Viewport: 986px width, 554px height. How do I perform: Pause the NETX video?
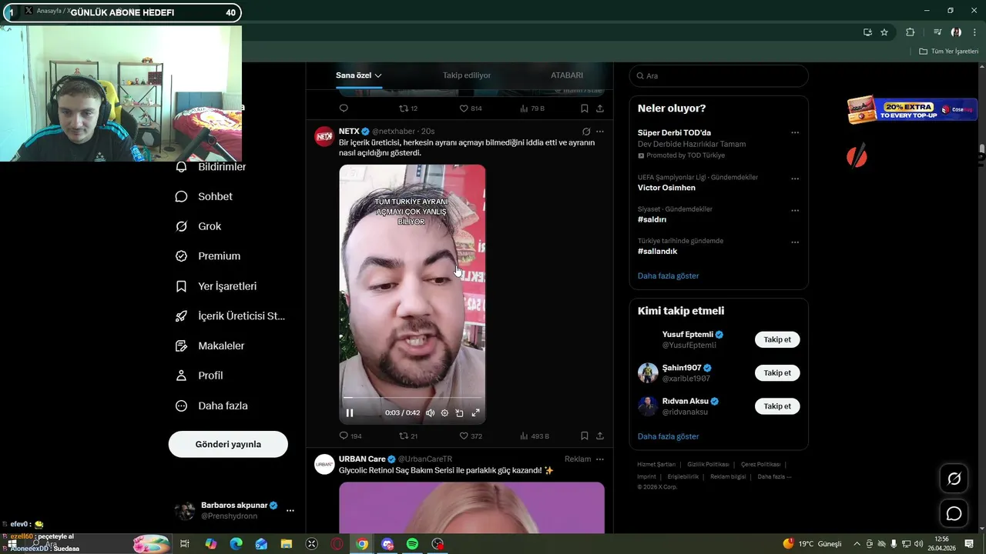click(x=350, y=413)
